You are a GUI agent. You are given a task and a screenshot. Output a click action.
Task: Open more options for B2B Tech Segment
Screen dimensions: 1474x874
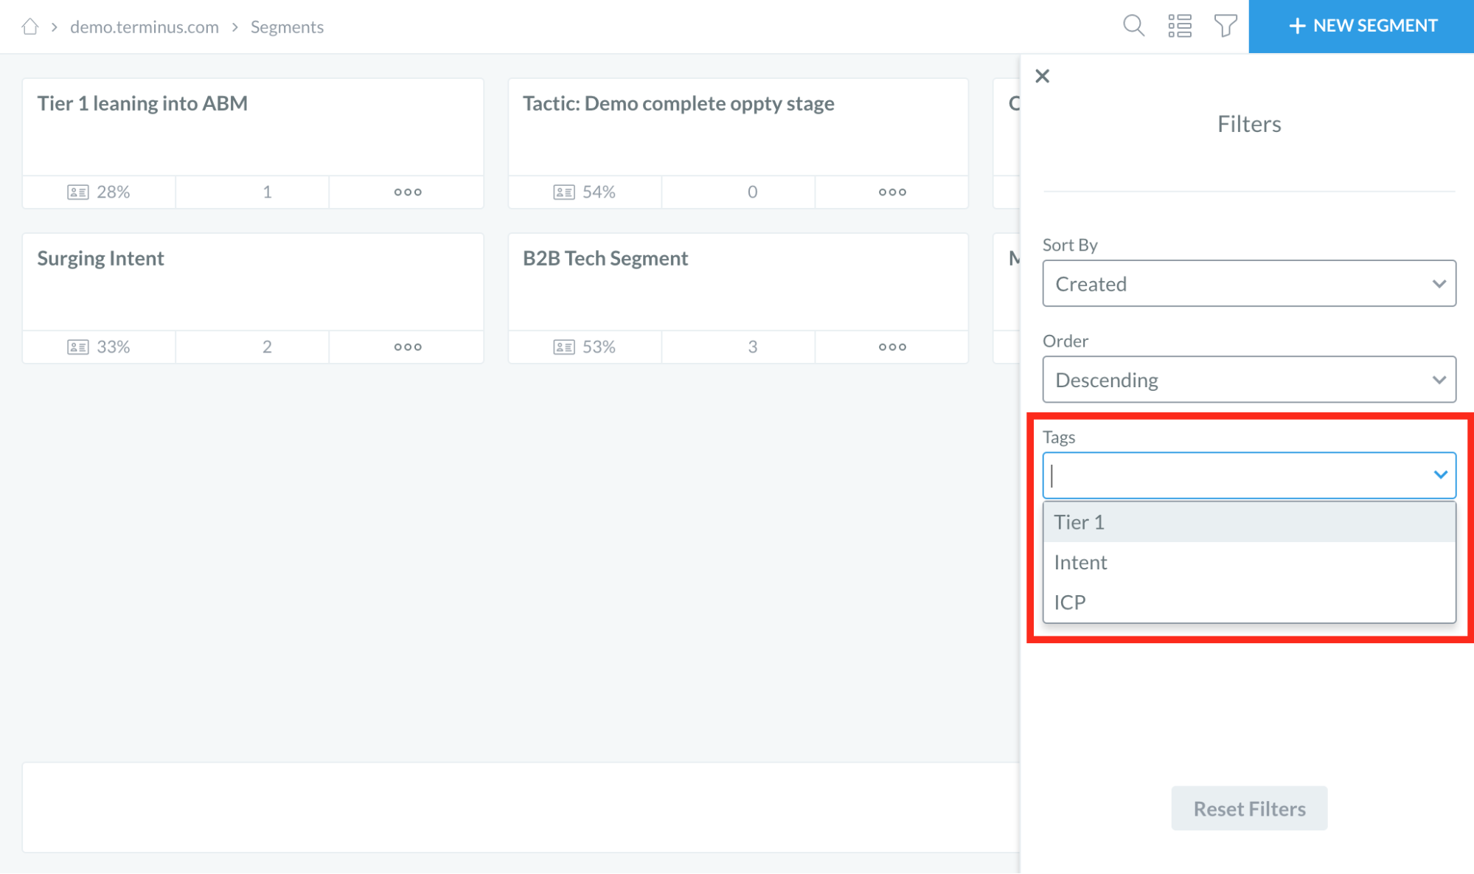pyautogui.click(x=891, y=347)
